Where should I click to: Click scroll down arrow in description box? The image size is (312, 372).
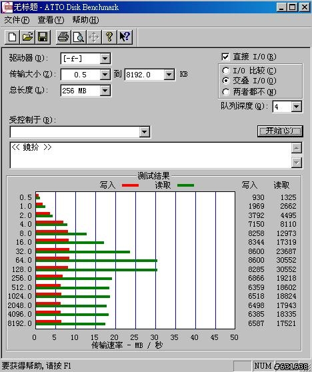point(297,163)
